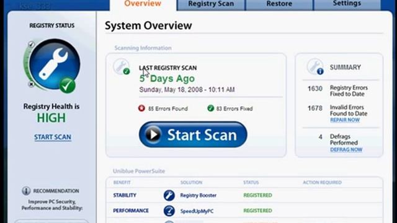
Task: Click the large Start Scan button
Action: click(x=193, y=134)
